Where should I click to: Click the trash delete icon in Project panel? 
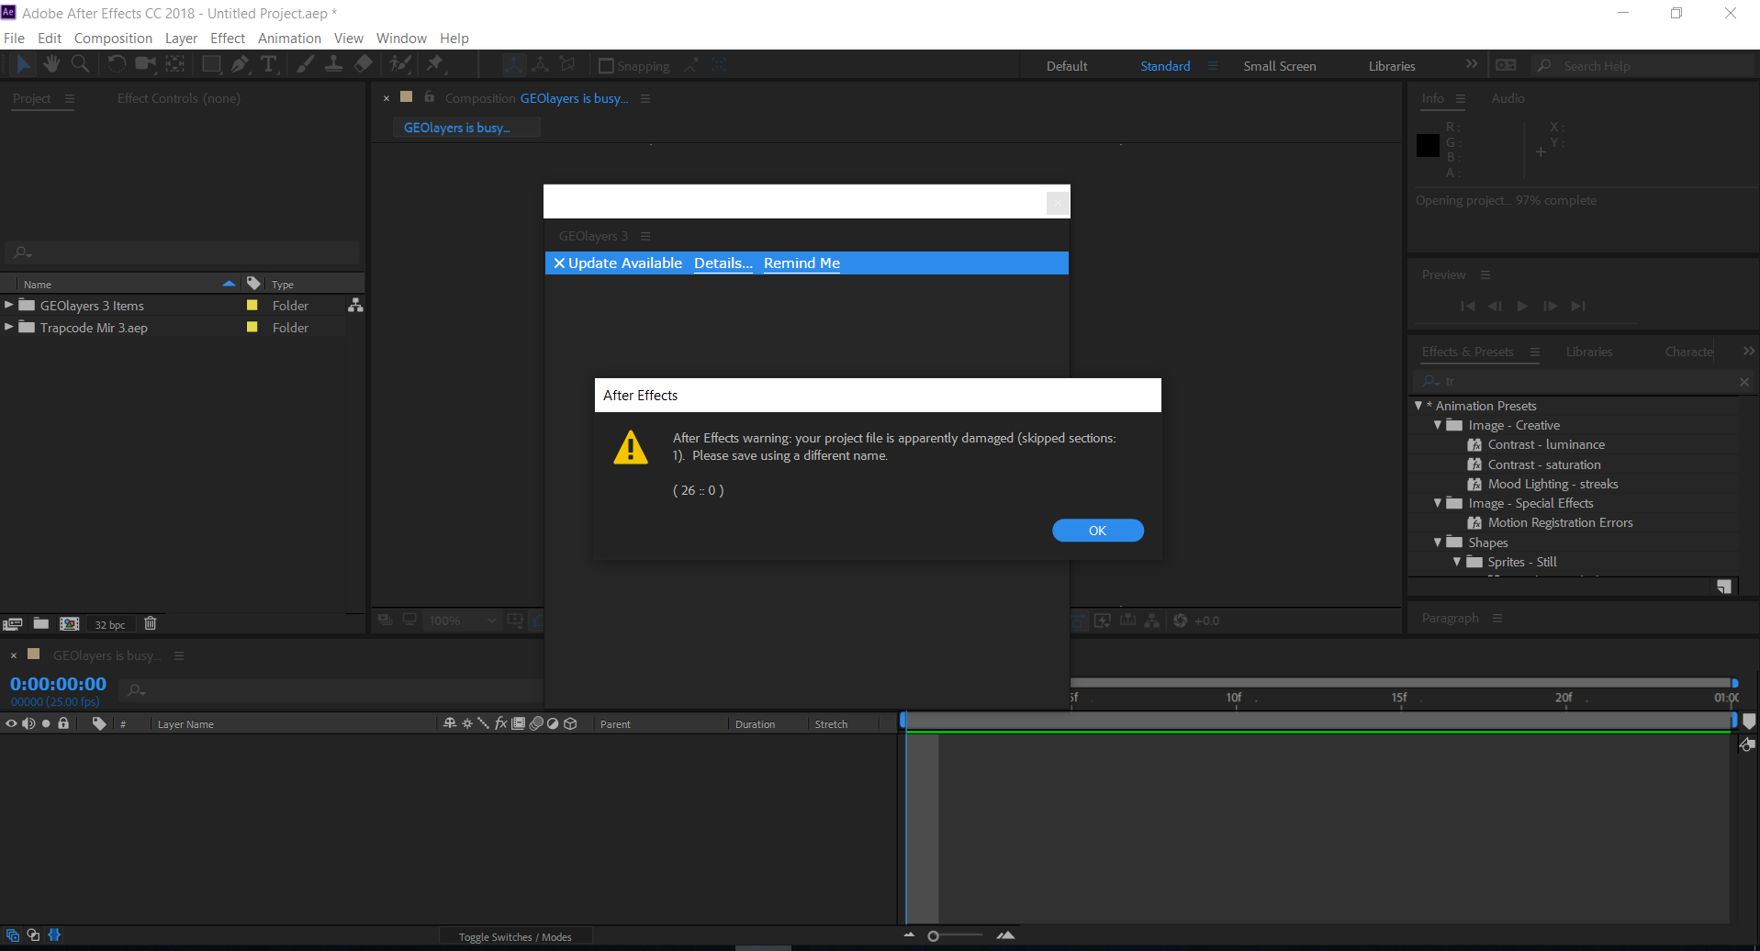[x=151, y=623]
